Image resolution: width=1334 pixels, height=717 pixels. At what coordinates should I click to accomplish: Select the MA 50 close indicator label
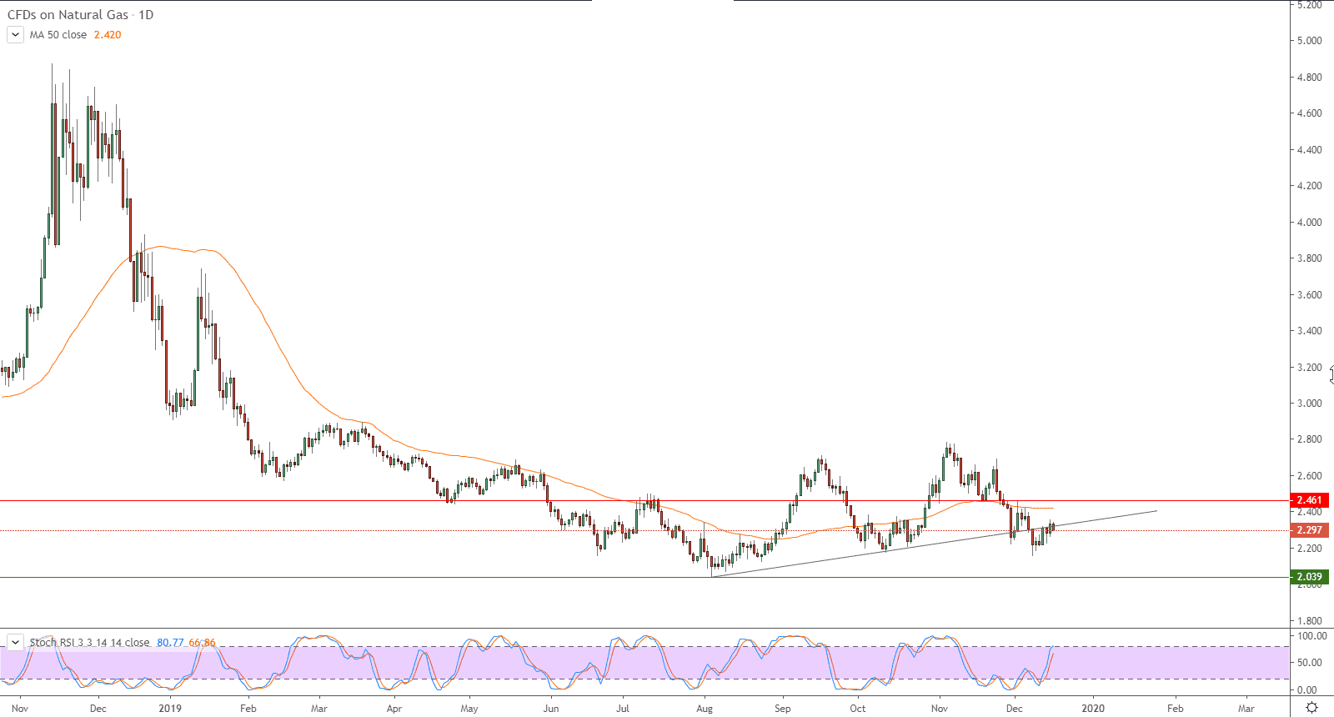click(x=58, y=35)
